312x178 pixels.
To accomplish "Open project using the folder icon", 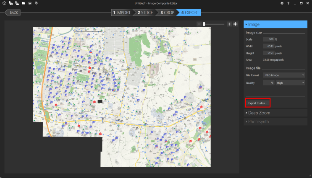I will point(24,3).
